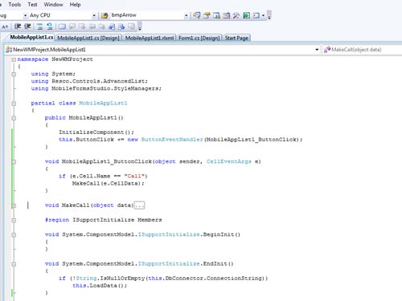Open the Toolbox (hammer and wrench) icon
This screenshot has height=301, width=402.
click(x=236, y=15)
